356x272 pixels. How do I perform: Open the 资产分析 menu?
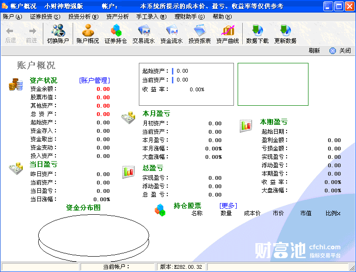point(117,17)
